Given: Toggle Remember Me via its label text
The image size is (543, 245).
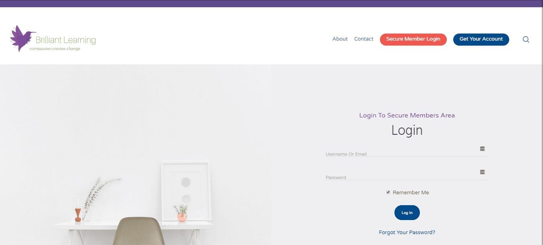Looking at the screenshot, I should pos(411,193).
